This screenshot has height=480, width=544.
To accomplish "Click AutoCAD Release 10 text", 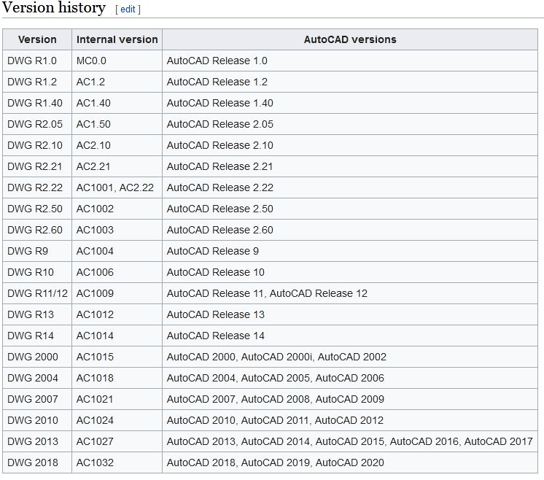I will 215,272.
